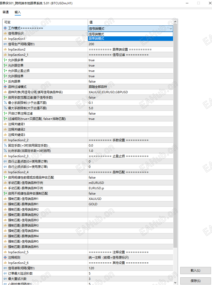Screen dimensions: 212x285
Task: Click the 保存(S) button
Action: [x=195, y=281]
